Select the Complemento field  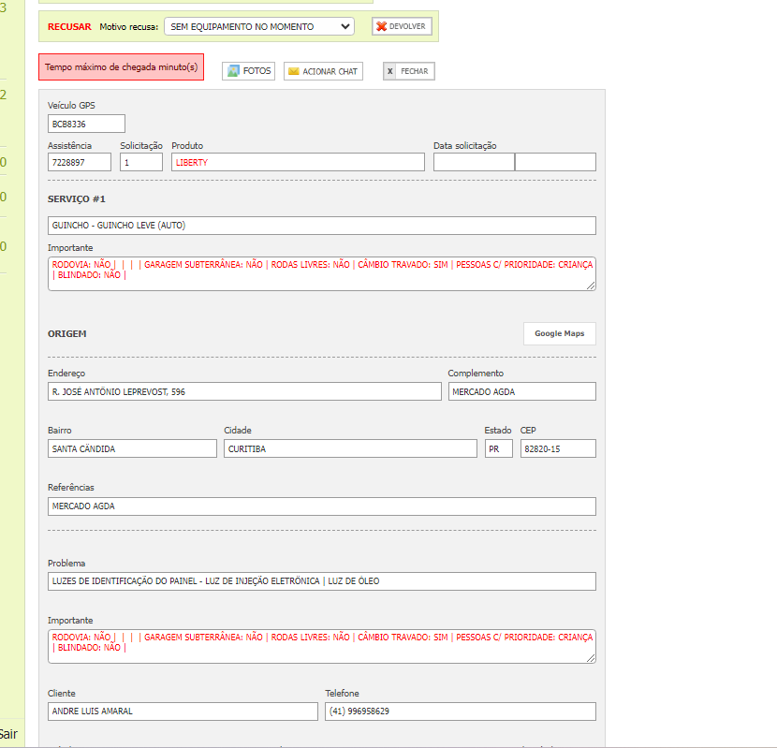521,391
